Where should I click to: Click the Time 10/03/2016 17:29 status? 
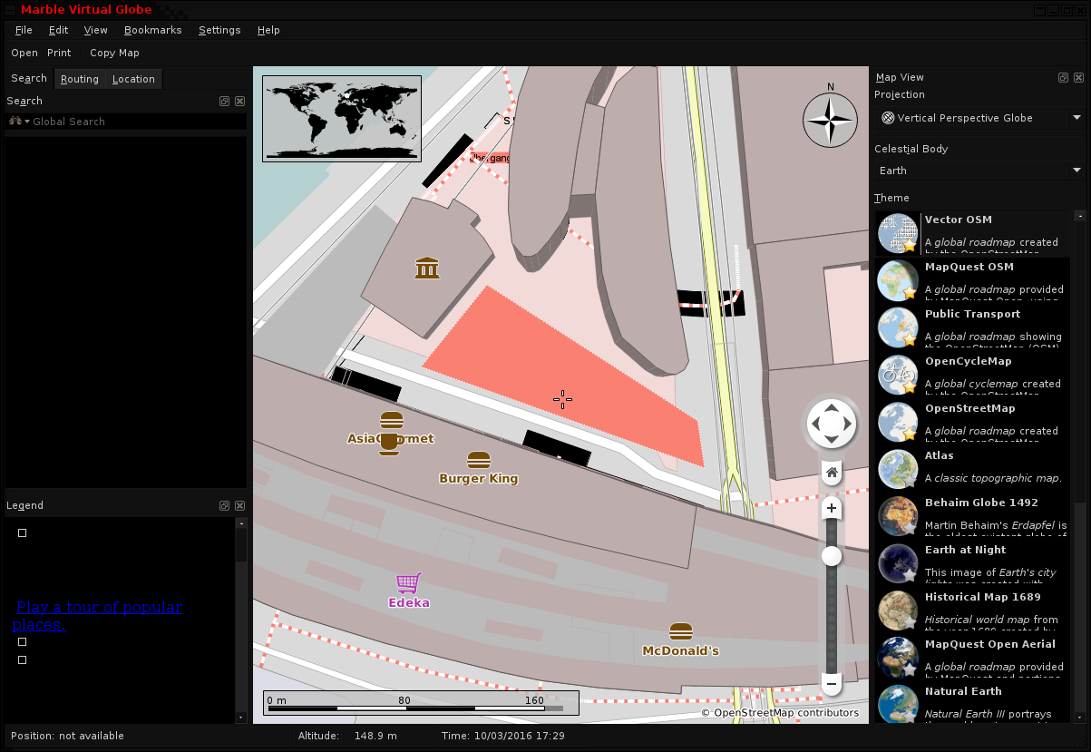503,736
